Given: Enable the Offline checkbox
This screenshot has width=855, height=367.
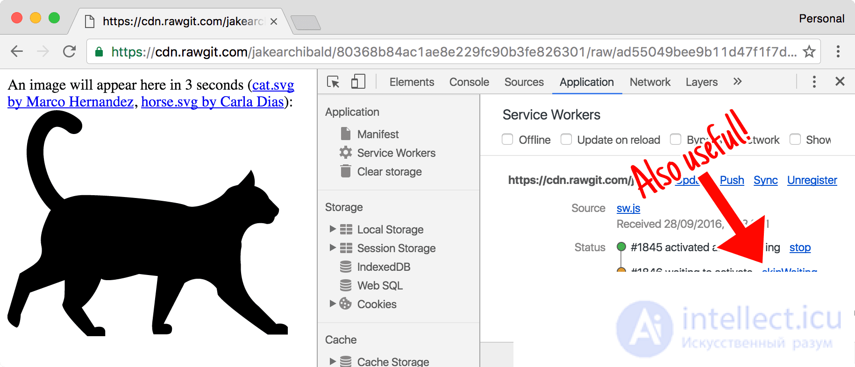Looking at the screenshot, I should (507, 139).
